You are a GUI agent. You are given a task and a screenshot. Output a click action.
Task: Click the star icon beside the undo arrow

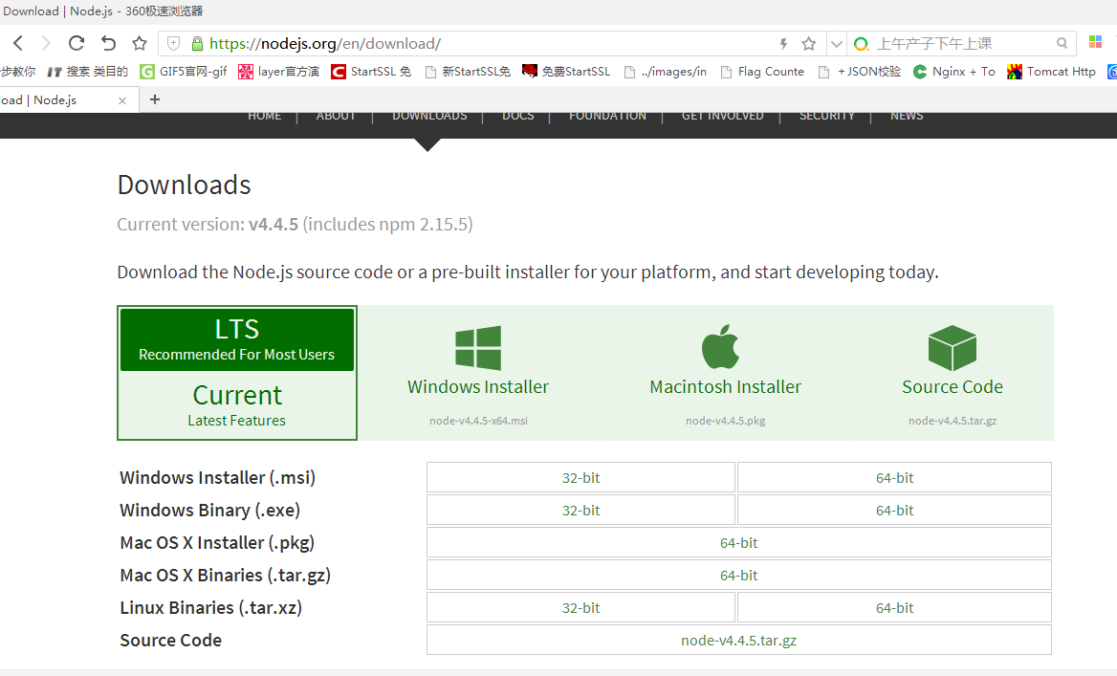(140, 43)
